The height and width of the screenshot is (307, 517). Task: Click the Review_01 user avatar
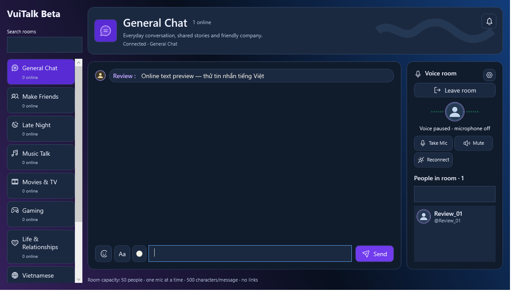(x=424, y=217)
